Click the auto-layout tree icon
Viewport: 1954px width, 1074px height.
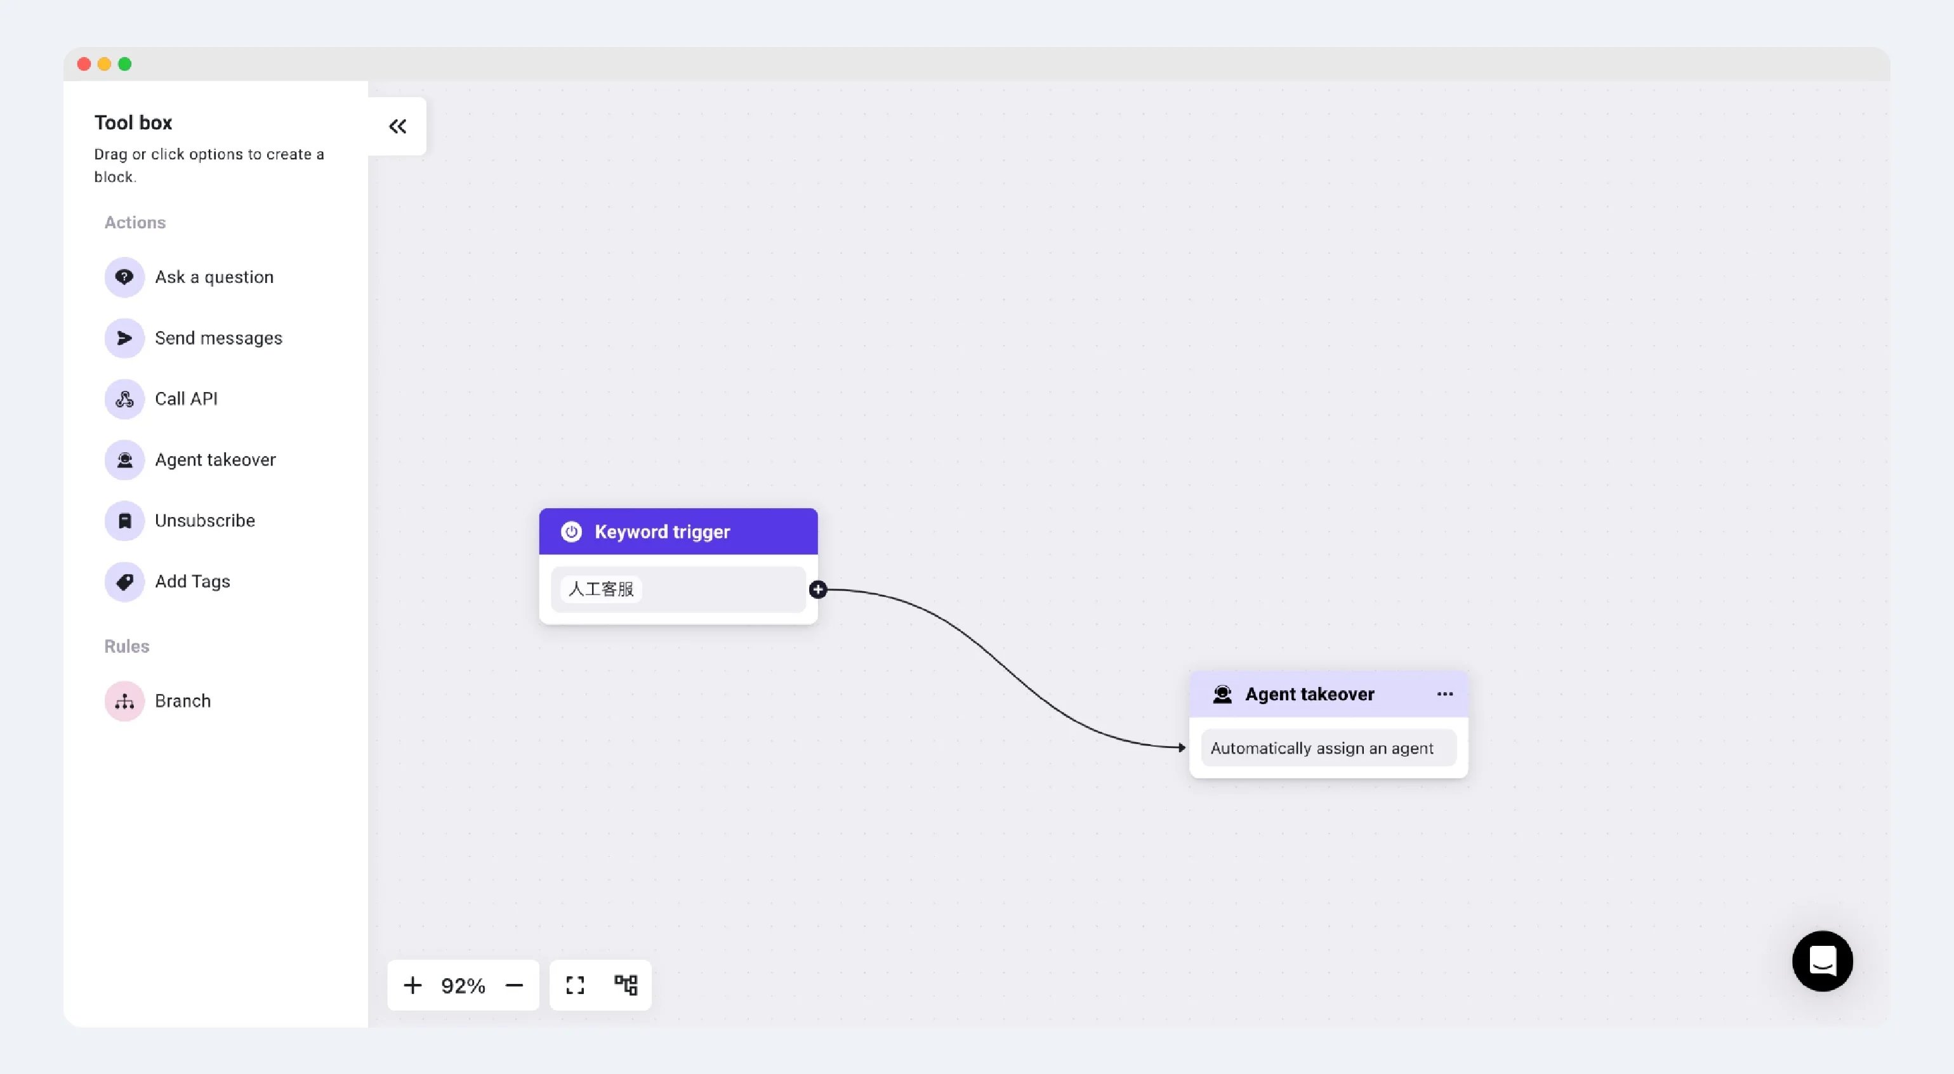pyautogui.click(x=626, y=985)
